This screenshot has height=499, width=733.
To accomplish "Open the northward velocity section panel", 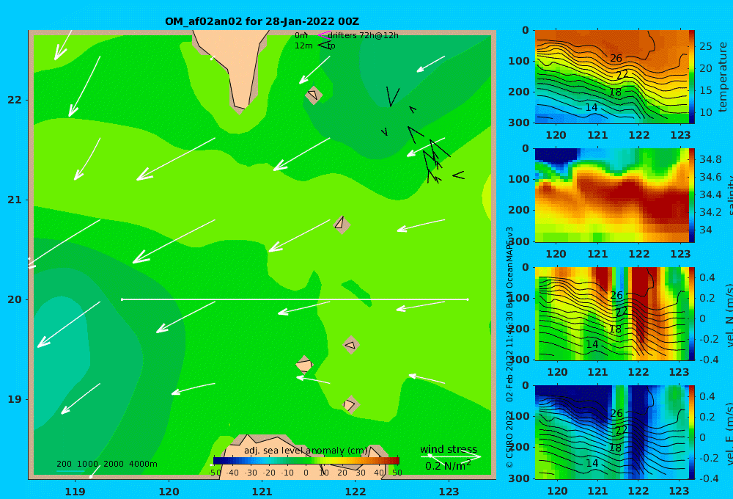I will tap(611, 313).
